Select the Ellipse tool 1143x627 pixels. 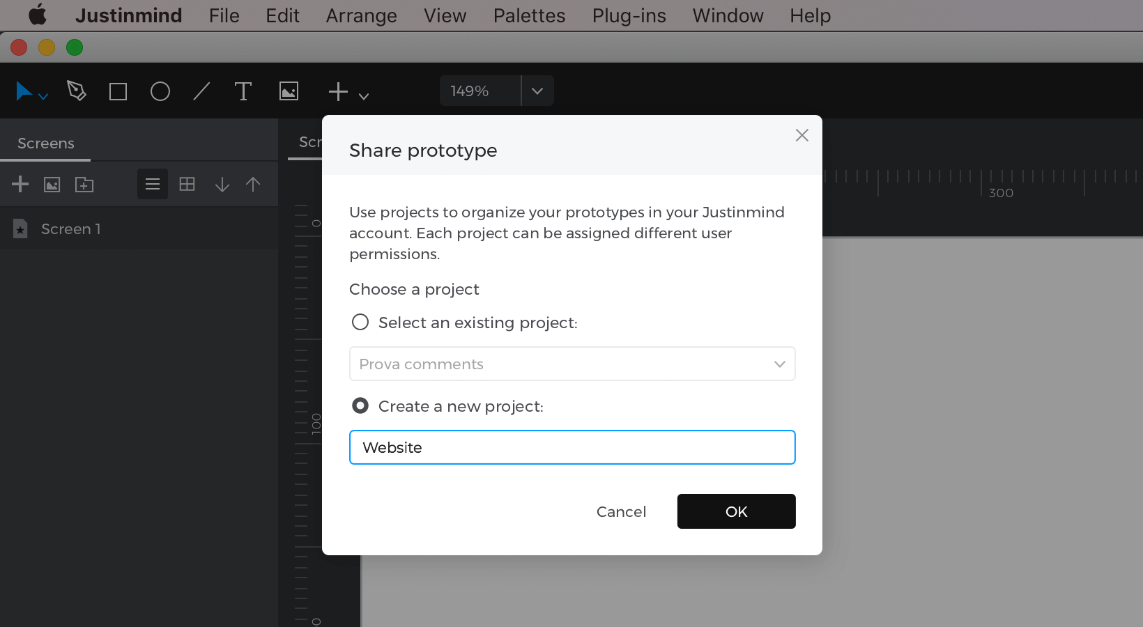click(x=160, y=91)
